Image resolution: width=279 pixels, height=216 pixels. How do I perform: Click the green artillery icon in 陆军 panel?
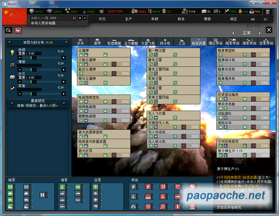[10, 206]
